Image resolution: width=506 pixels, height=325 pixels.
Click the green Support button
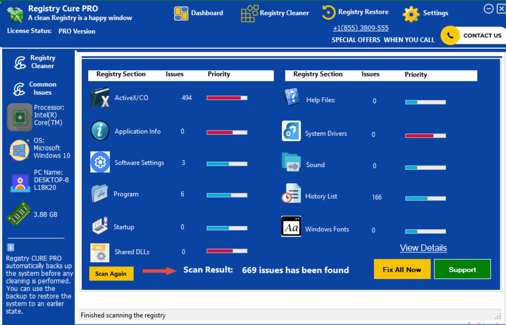[462, 269]
